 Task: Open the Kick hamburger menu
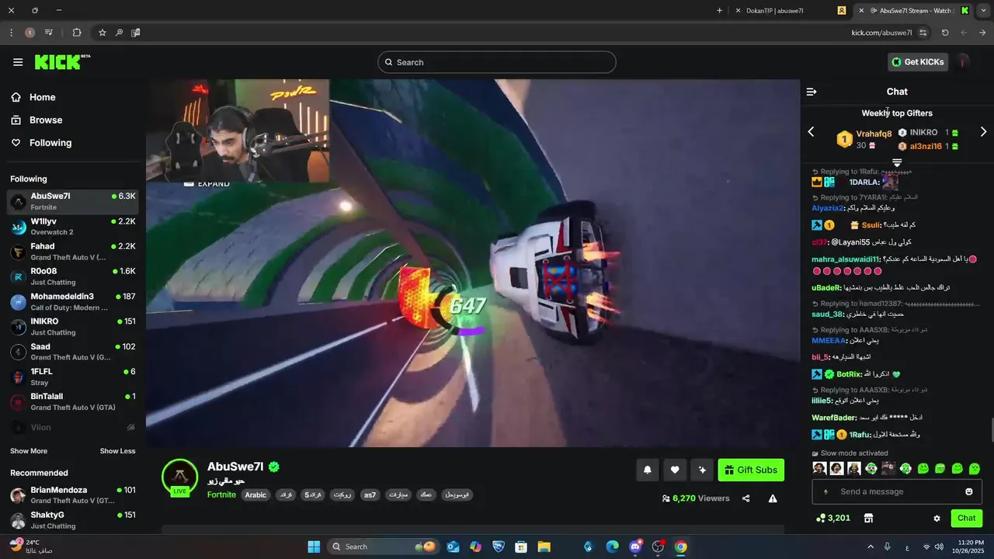click(x=18, y=62)
